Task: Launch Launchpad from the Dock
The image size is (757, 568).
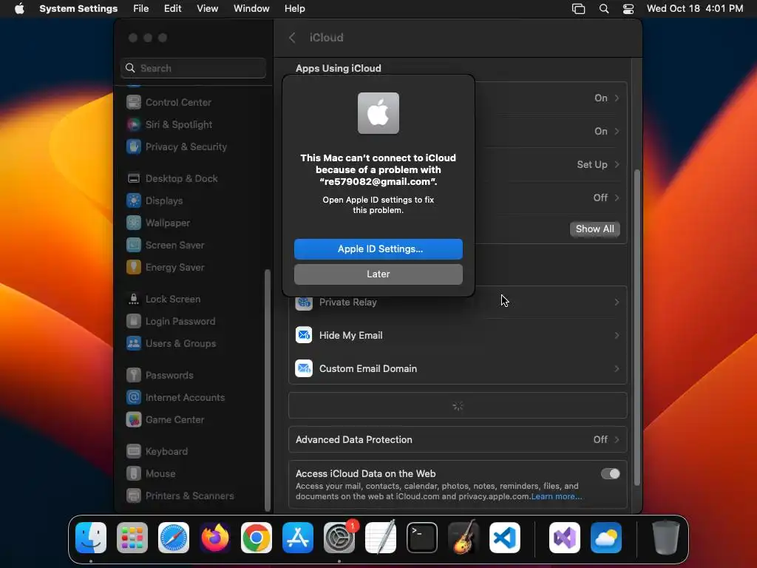Action: pyautogui.click(x=132, y=538)
